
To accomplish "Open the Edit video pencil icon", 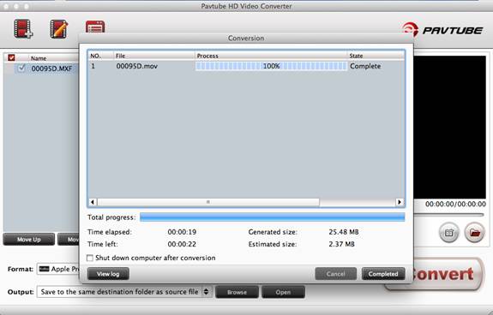I will pos(59,29).
